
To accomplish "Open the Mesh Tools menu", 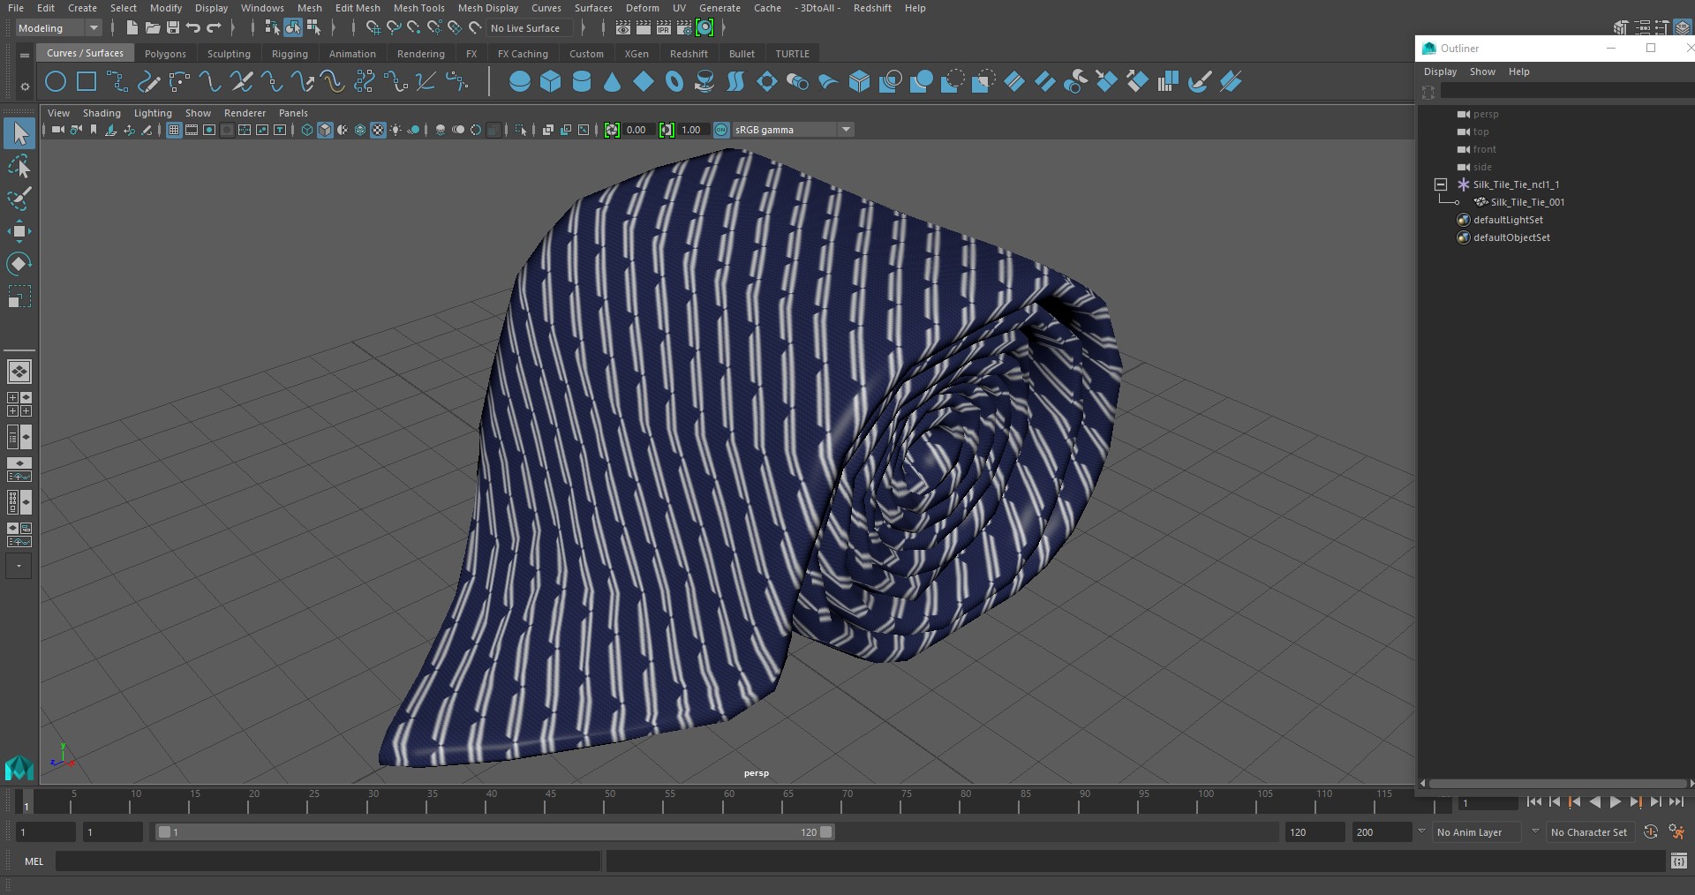I will point(418,8).
